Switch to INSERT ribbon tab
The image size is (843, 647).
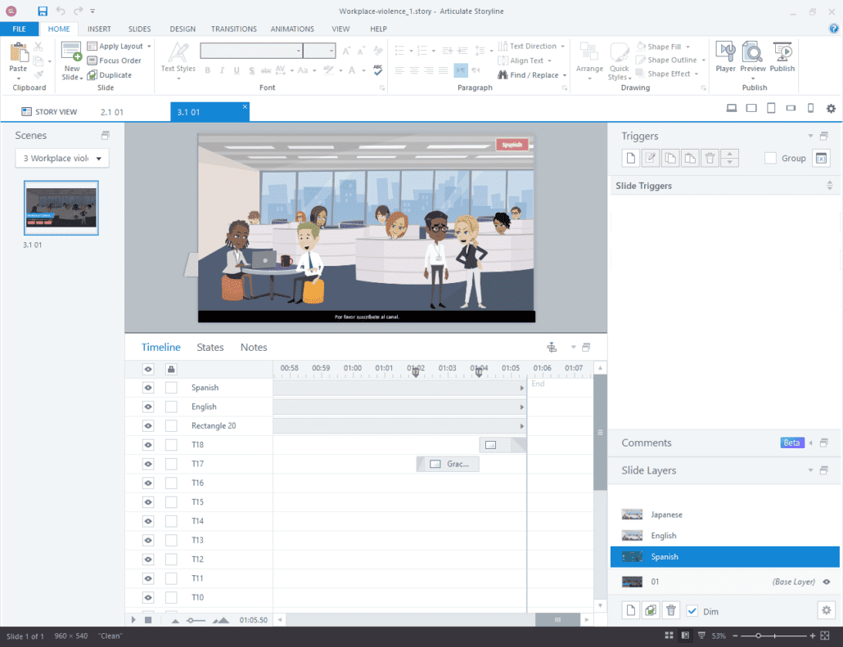(99, 29)
